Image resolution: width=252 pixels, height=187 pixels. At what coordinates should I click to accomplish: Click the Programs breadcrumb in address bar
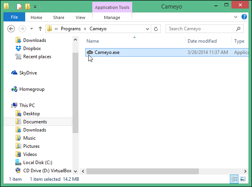click(x=71, y=29)
